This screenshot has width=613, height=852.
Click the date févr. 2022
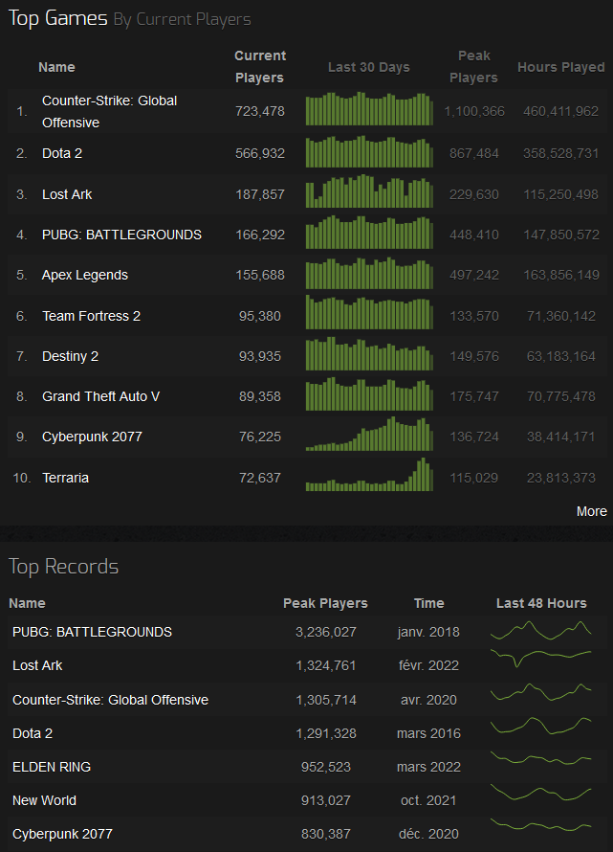(x=428, y=665)
